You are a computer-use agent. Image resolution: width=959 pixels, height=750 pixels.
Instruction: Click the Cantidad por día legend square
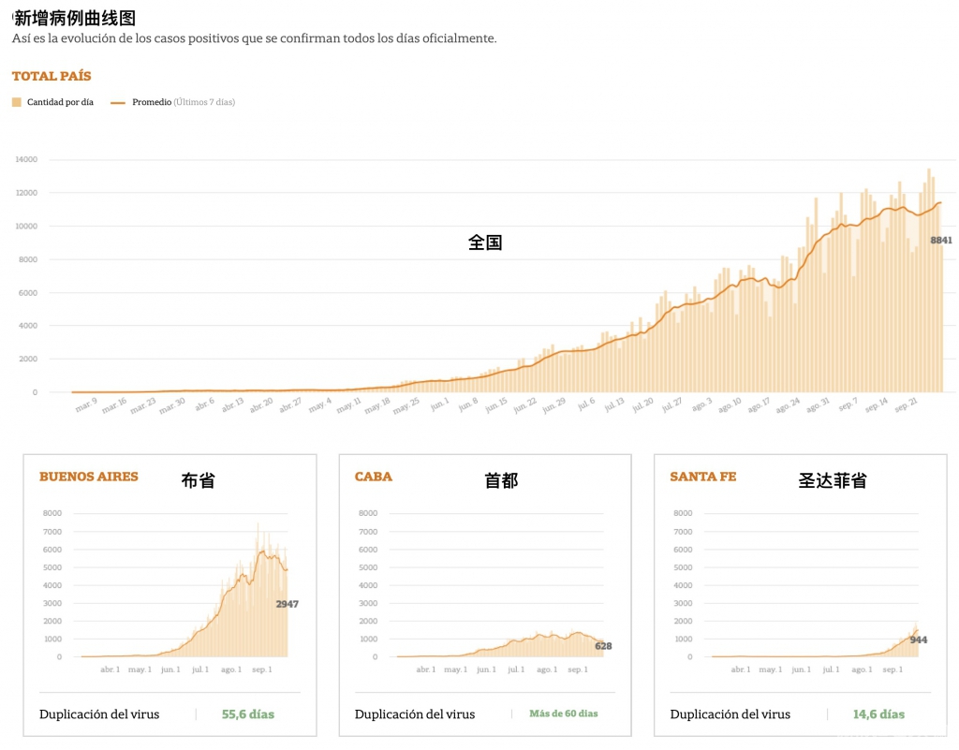(x=16, y=101)
